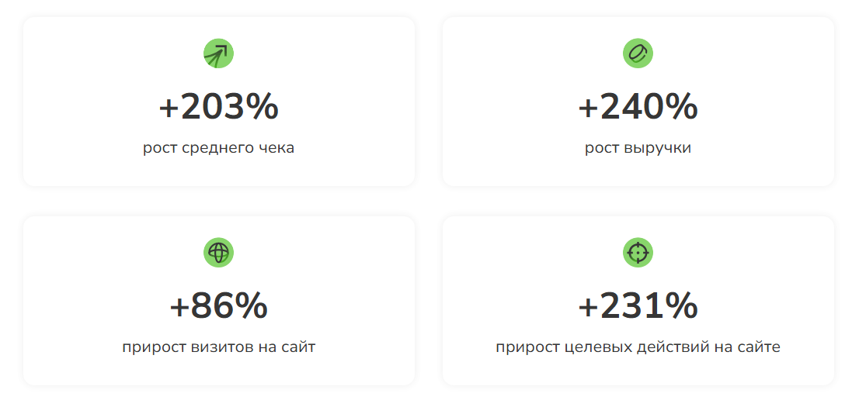
Task: Select the +240% statistic
Action: tap(638, 107)
